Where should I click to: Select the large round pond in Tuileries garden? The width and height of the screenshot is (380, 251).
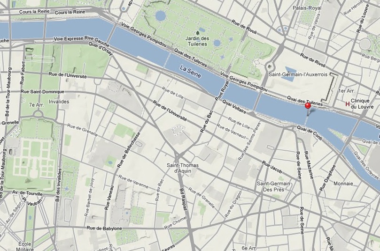point(161,16)
